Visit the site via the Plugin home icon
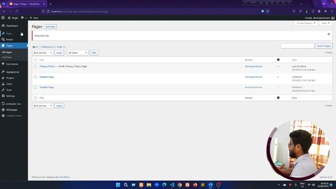 (x=13, y=18)
